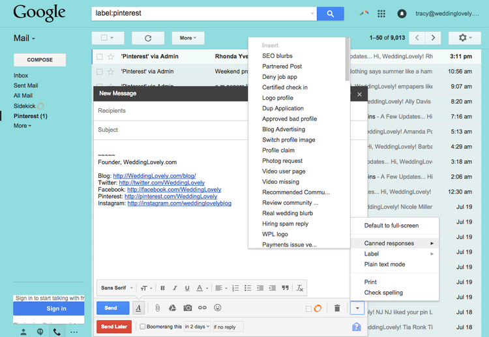Enable the Boomerang this checkbox
The width and height of the screenshot is (489, 337).
click(x=143, y=327)
